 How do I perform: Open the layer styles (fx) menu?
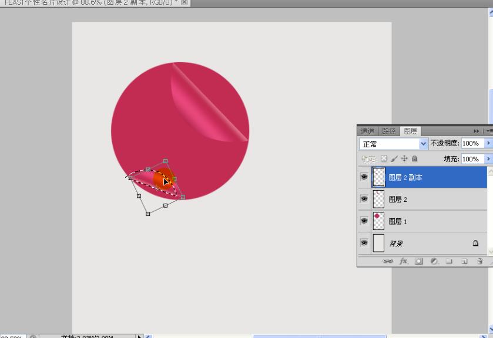403,261
